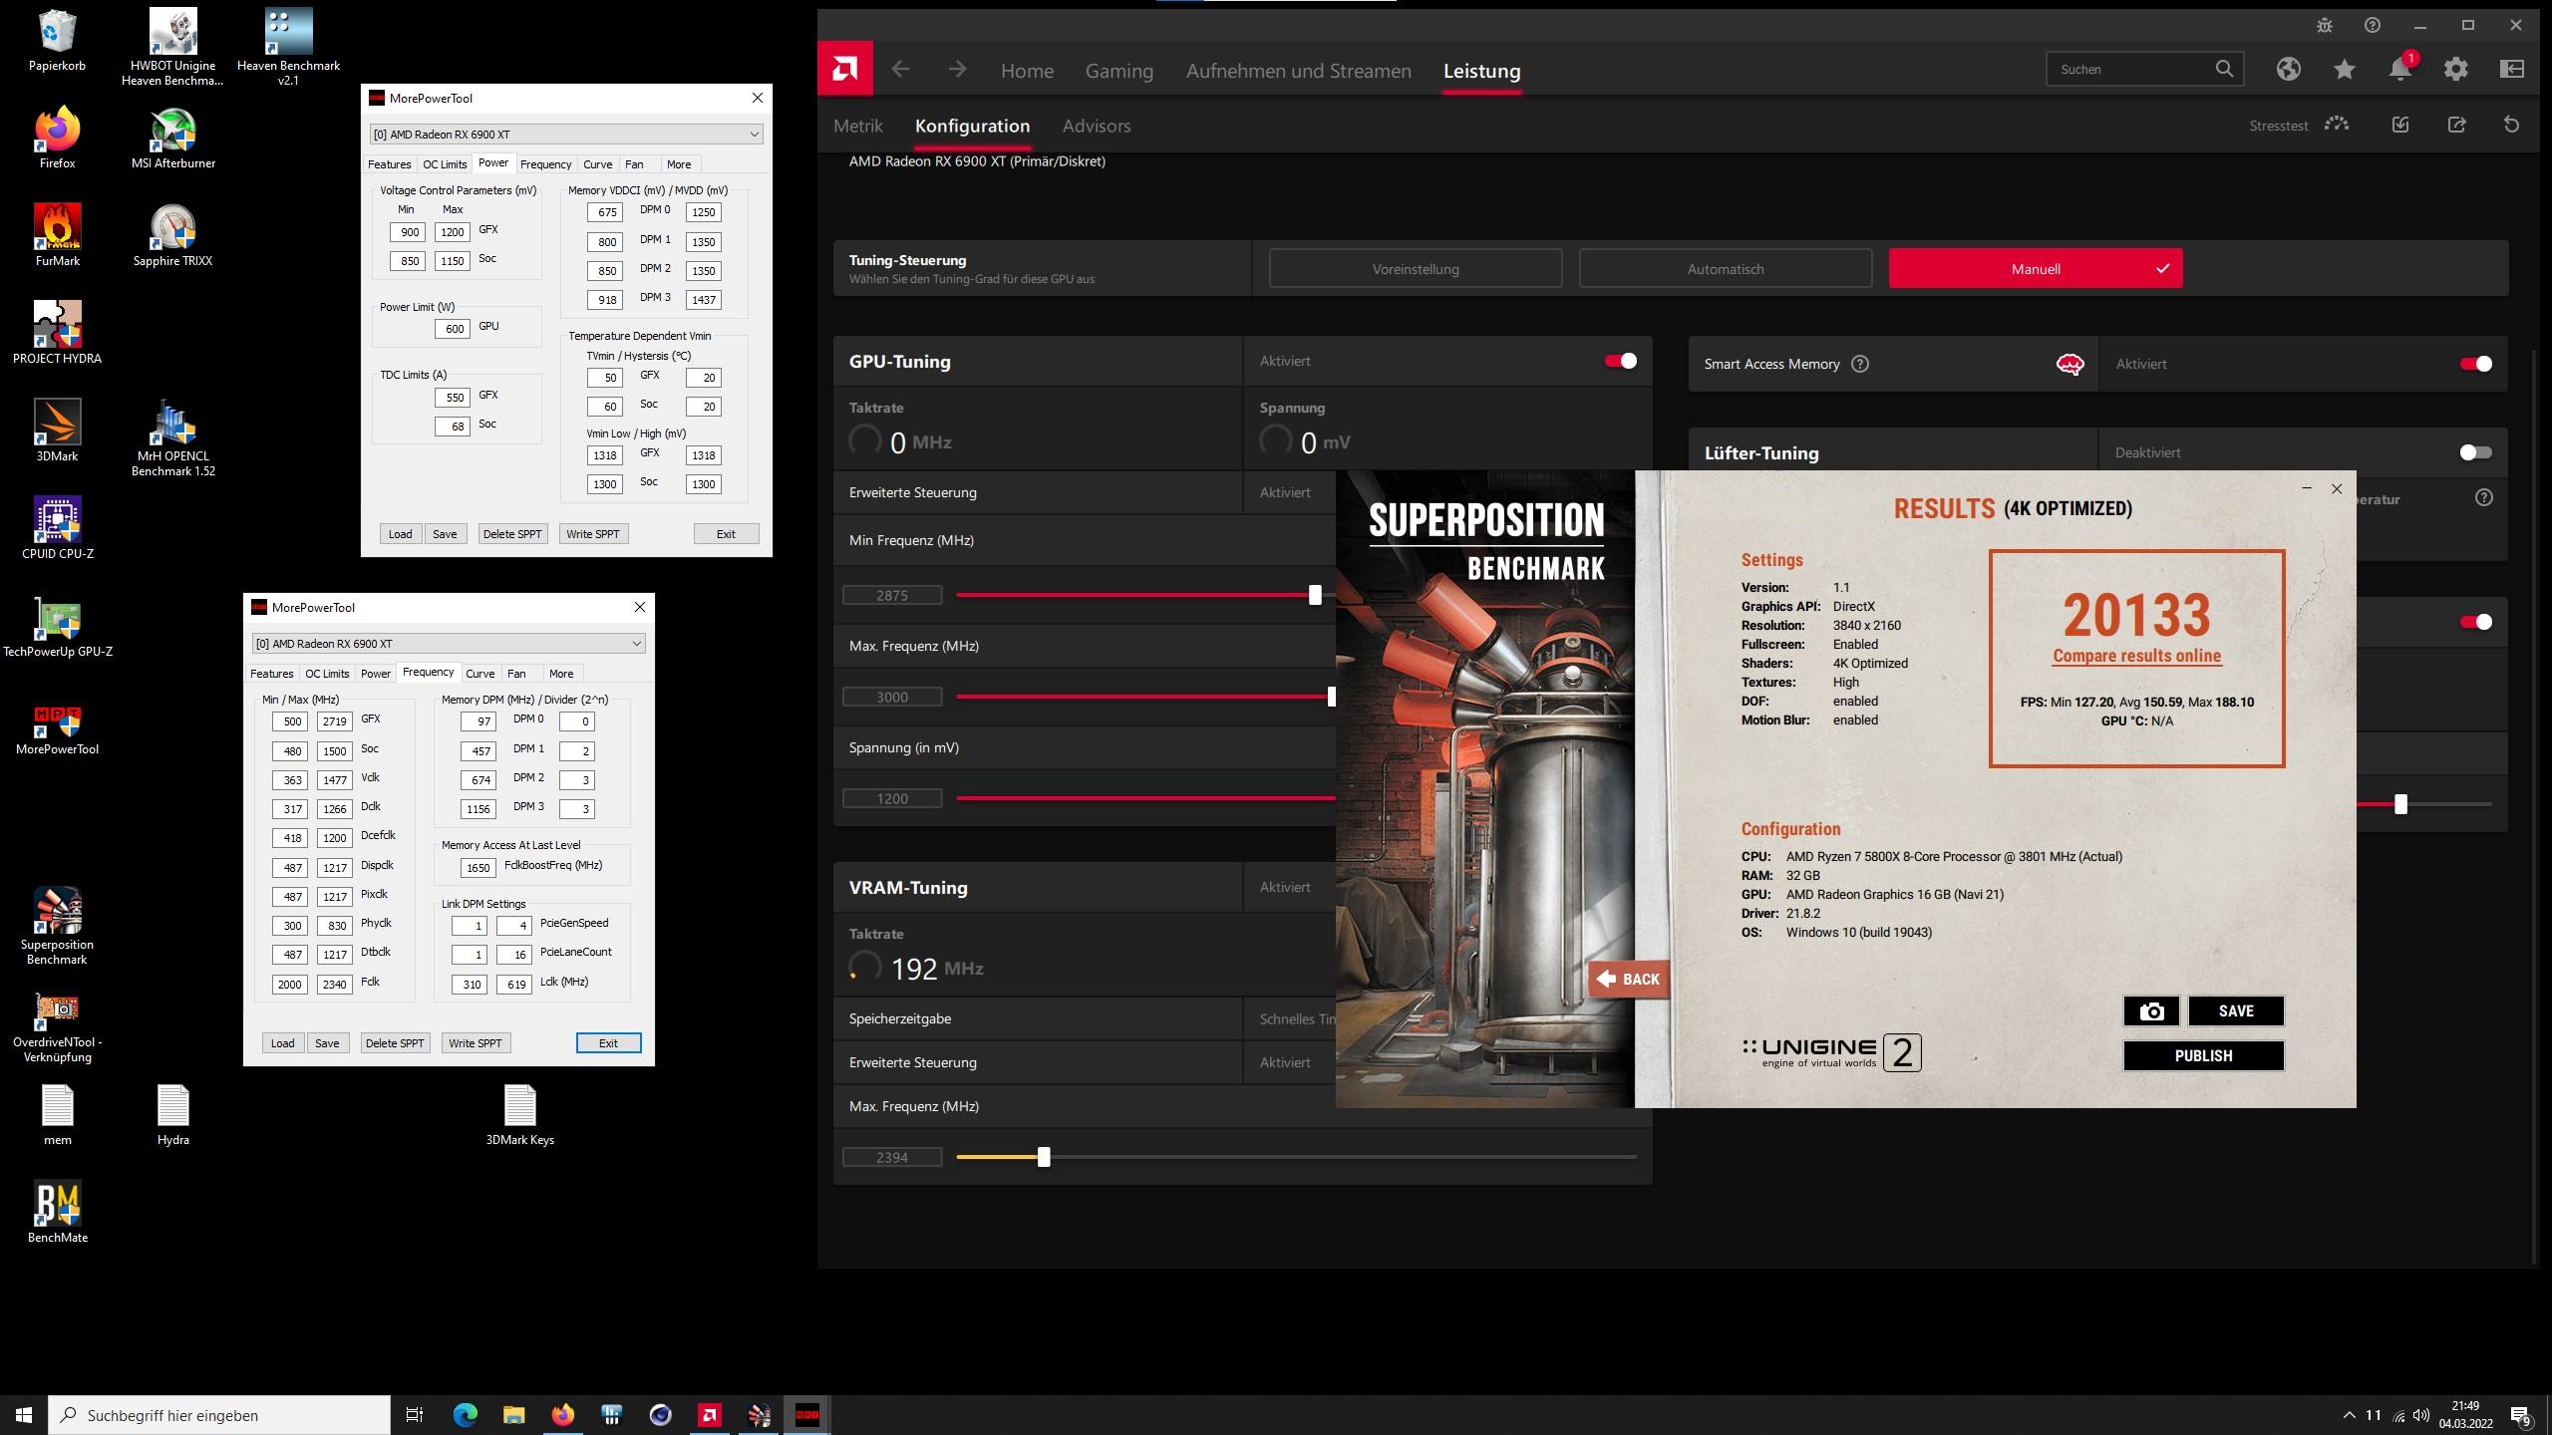Click Delete SPPT in lower MorePowerTool
The width and height of the screenshot is (2552, 1435).
point(395,1043)
